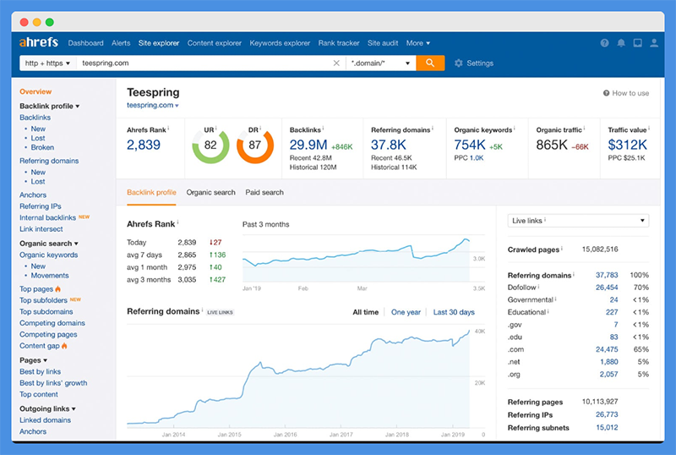Open the http + https protocol dropdown

point(47,63)
